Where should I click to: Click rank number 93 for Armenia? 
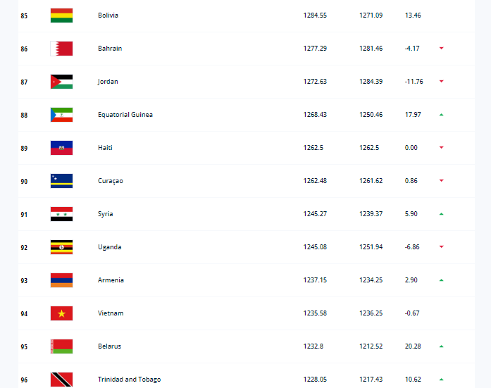[x=24, y=281]
